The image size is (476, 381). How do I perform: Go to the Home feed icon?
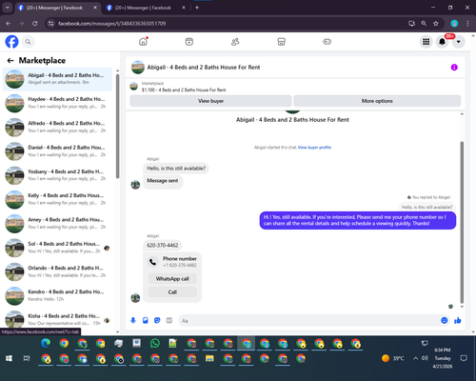coord(143,42)
